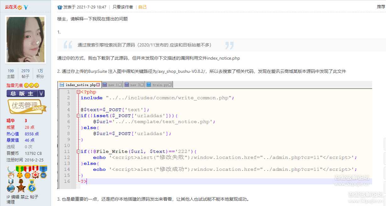
Task: Click the bronze star 52 medal
Action: pos(21,187)
